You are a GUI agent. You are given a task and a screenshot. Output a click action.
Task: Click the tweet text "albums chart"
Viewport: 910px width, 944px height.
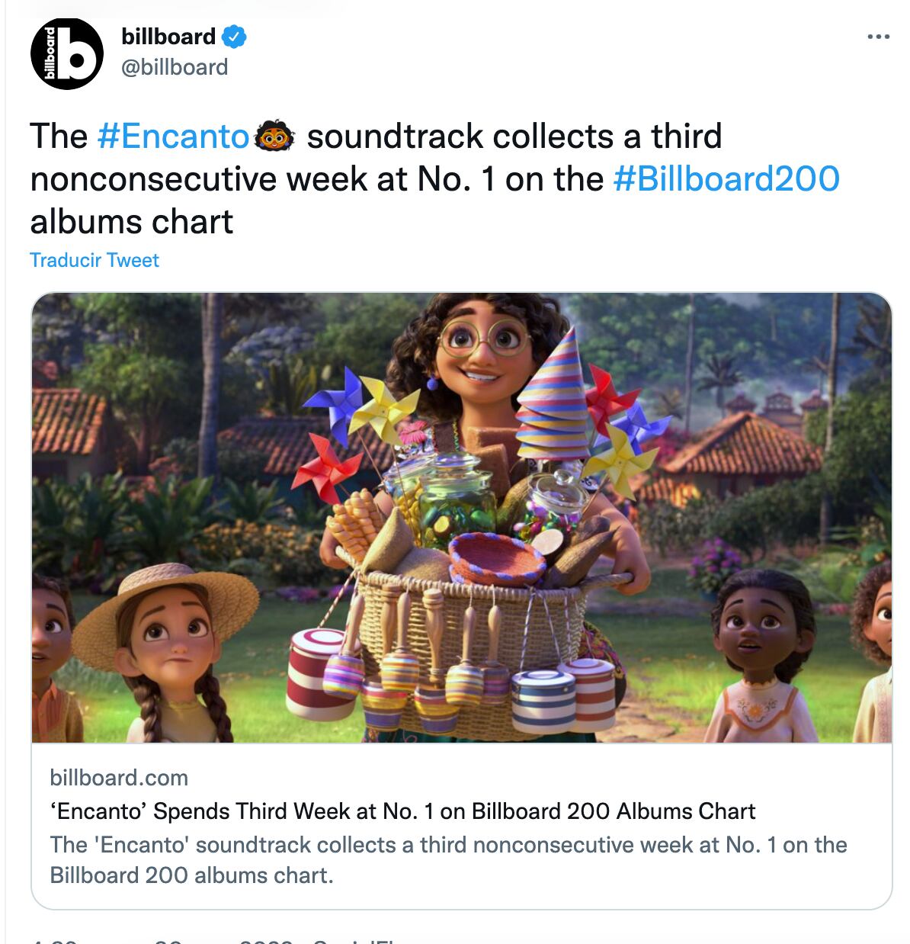pos(131,222)
